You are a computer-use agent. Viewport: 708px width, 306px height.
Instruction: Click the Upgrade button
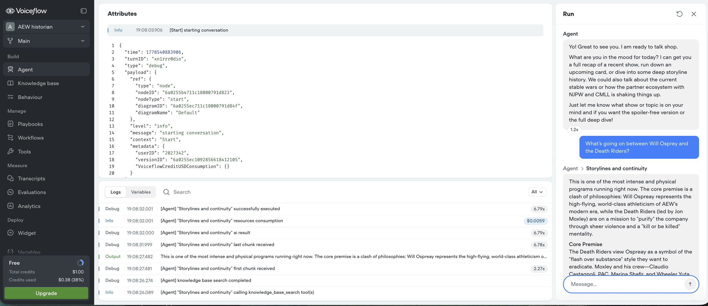tap(46, 293)
